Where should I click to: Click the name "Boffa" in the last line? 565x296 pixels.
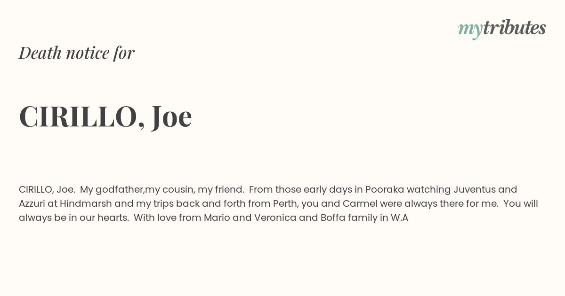[333, 218]
